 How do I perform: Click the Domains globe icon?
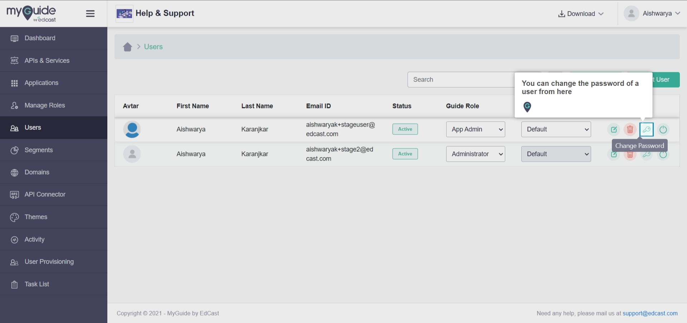pos(14,173)
